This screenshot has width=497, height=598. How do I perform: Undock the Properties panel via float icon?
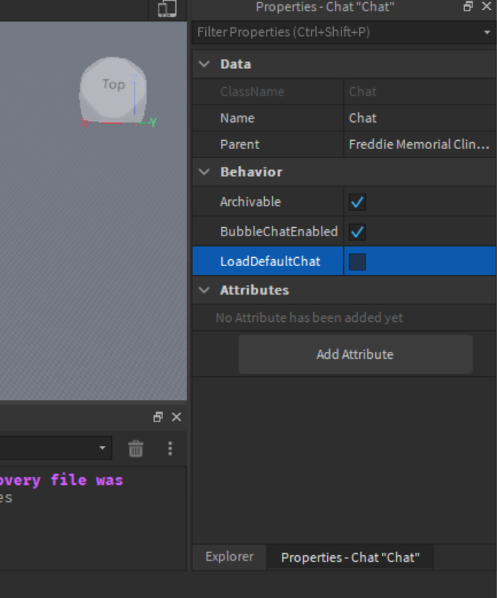(x=468, y=6)
